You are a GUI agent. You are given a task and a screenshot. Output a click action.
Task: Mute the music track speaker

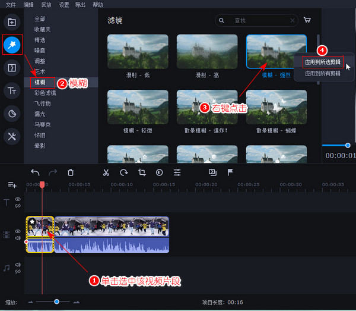point(18,265)
